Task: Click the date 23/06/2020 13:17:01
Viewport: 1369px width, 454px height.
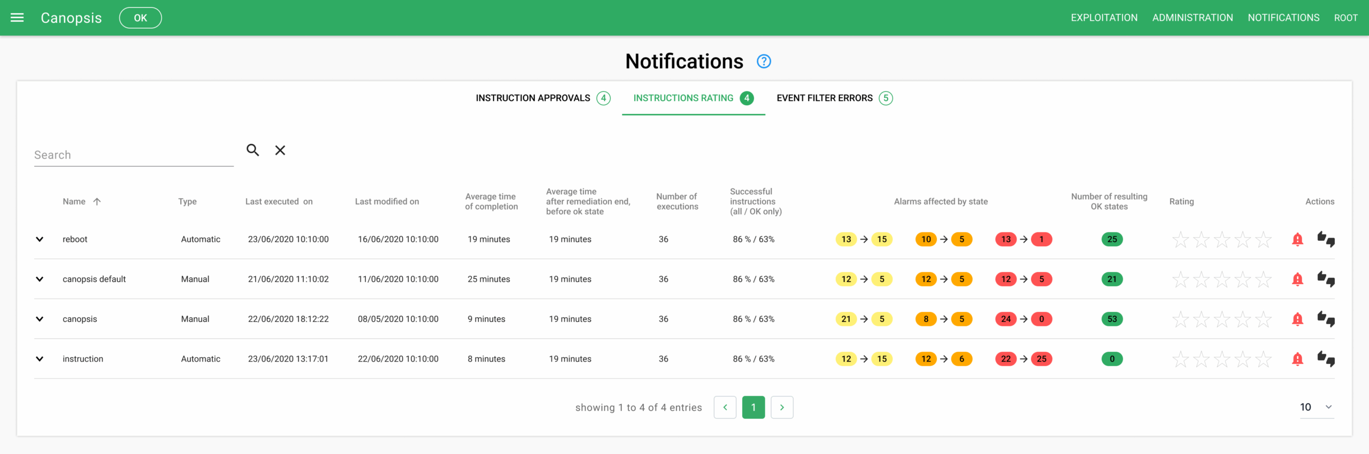Action: coord(288,359)
